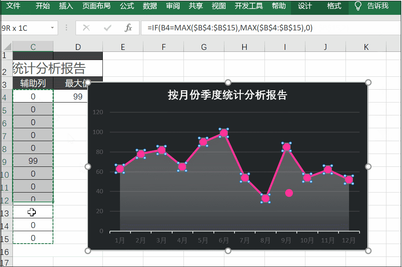Click the lightbulb Tell Me icon

coord(358,6)
